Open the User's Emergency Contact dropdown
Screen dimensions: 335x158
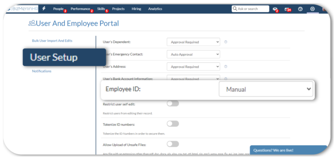coord(193,54)
